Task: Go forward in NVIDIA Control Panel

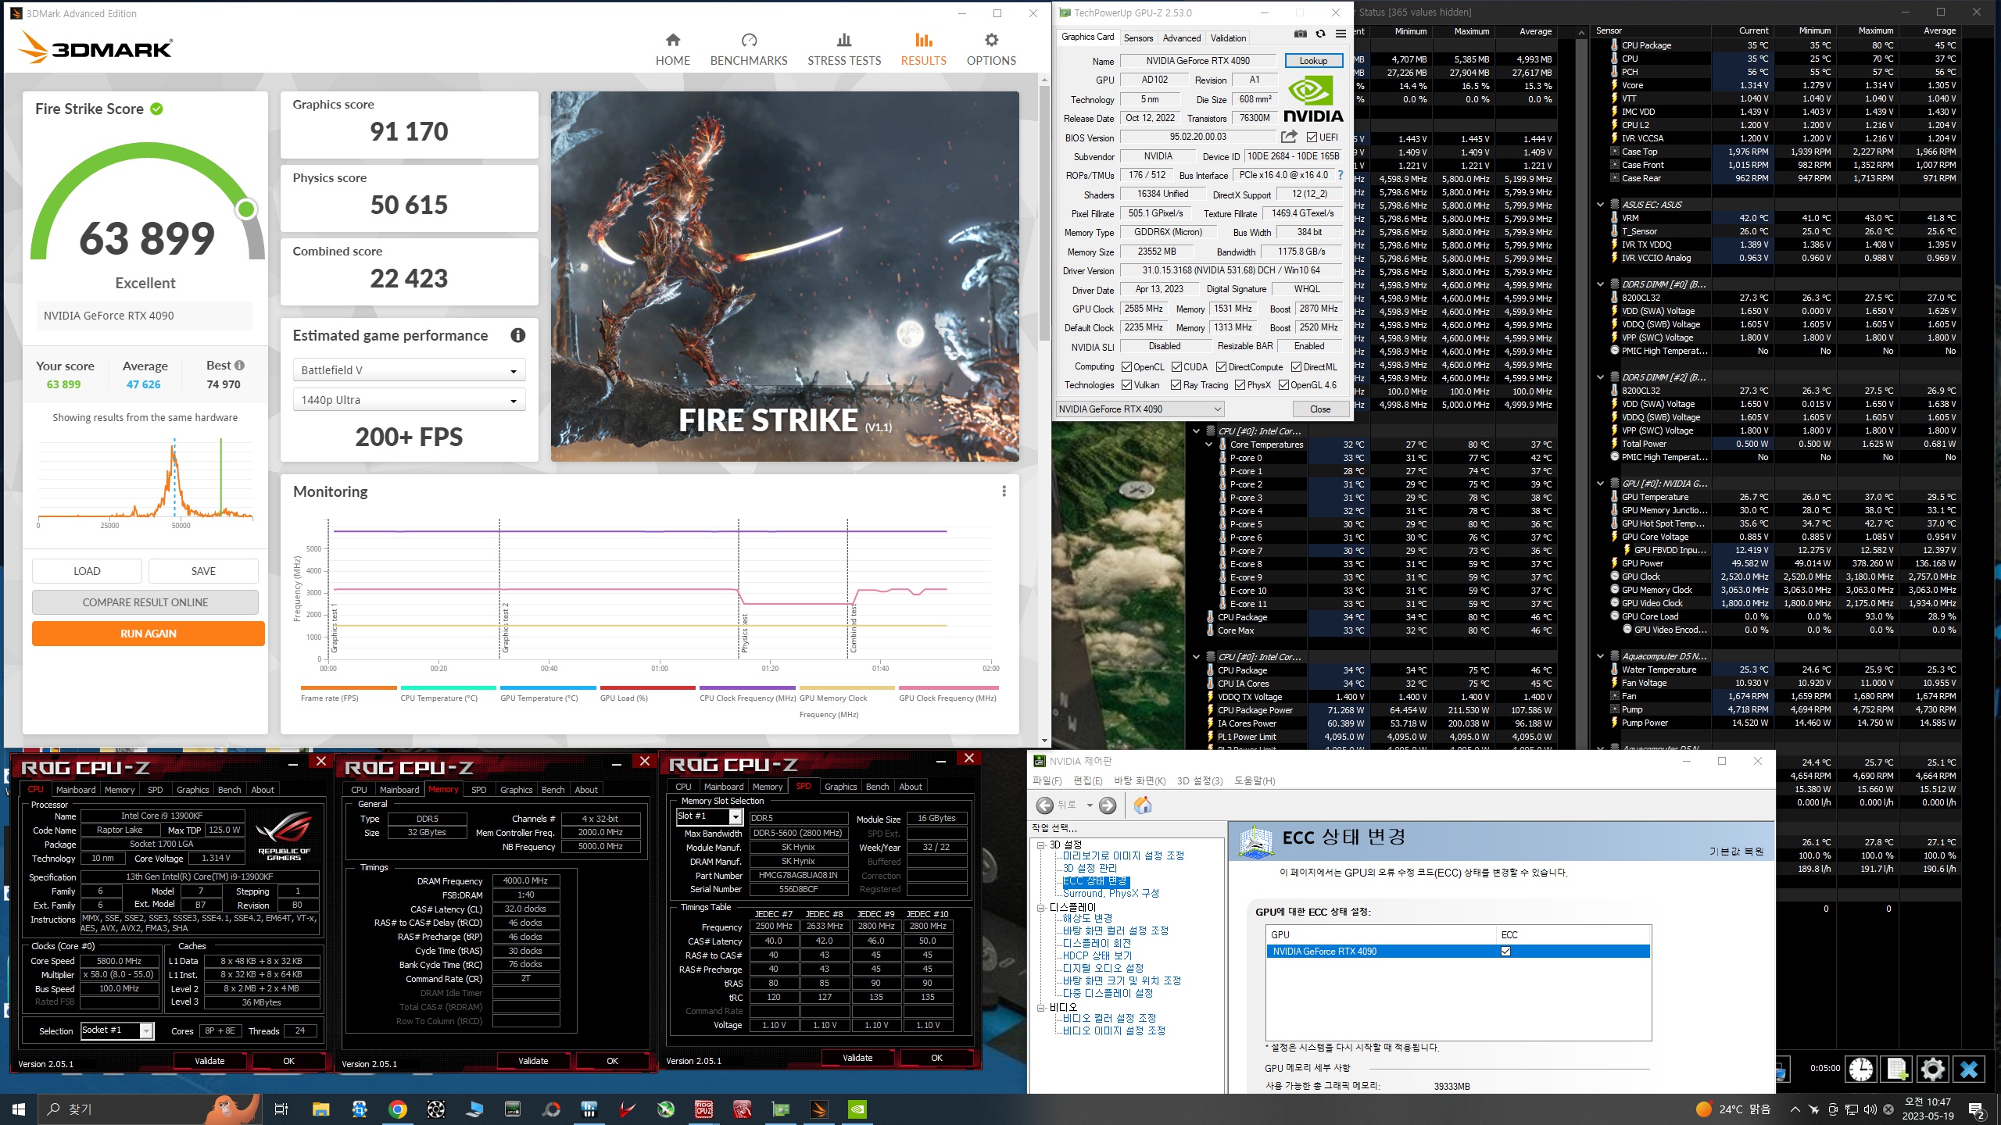Action: point(1108,805)
